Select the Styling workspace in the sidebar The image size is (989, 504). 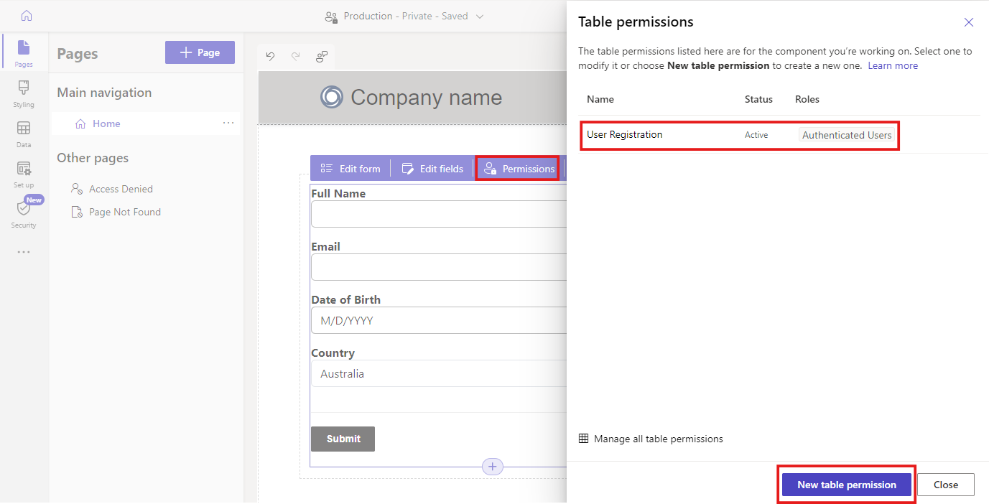(x=23, y=93)
